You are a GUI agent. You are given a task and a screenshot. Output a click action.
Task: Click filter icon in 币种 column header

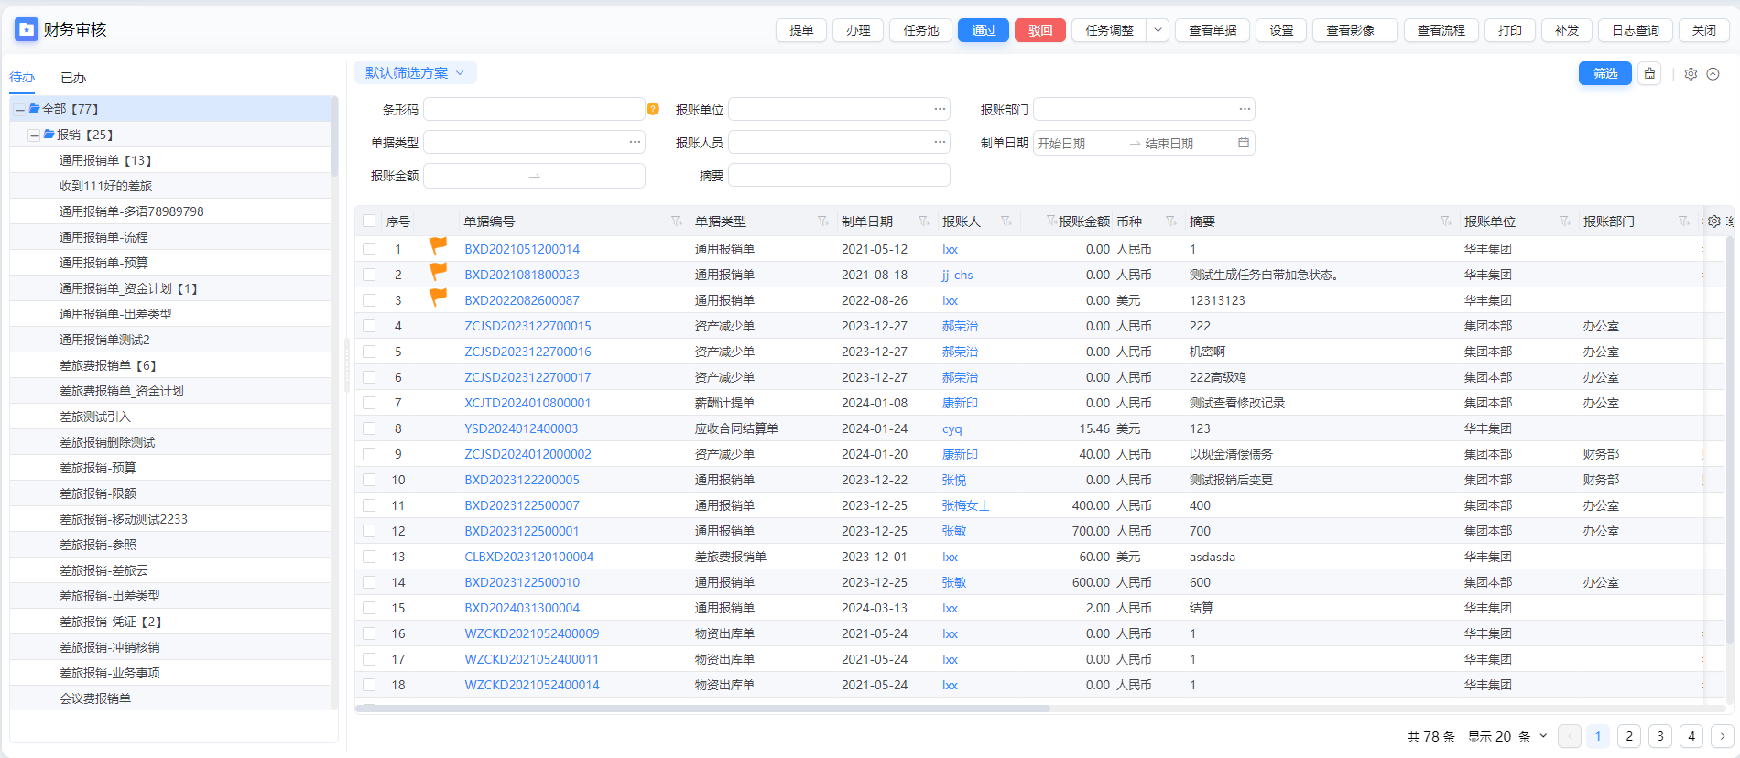click(x=1171, y=222)
